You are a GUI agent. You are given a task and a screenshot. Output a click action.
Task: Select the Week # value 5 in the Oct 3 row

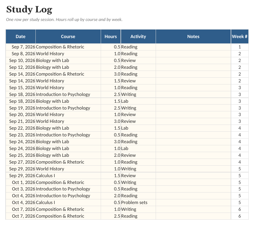click(x=240, y=189)
